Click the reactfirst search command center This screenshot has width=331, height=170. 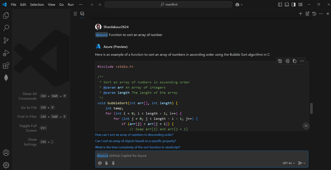[168, 5]
